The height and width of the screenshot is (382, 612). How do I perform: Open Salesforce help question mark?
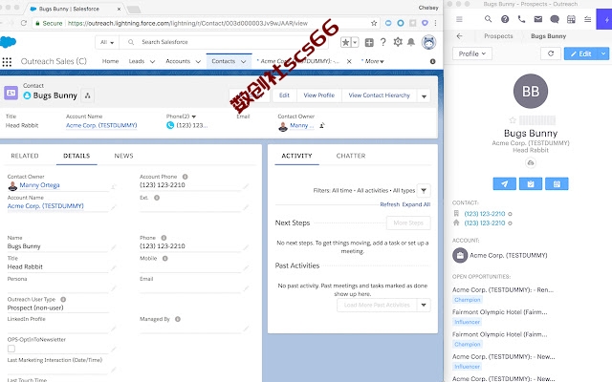pyautogui.click(x=383, y=42)
